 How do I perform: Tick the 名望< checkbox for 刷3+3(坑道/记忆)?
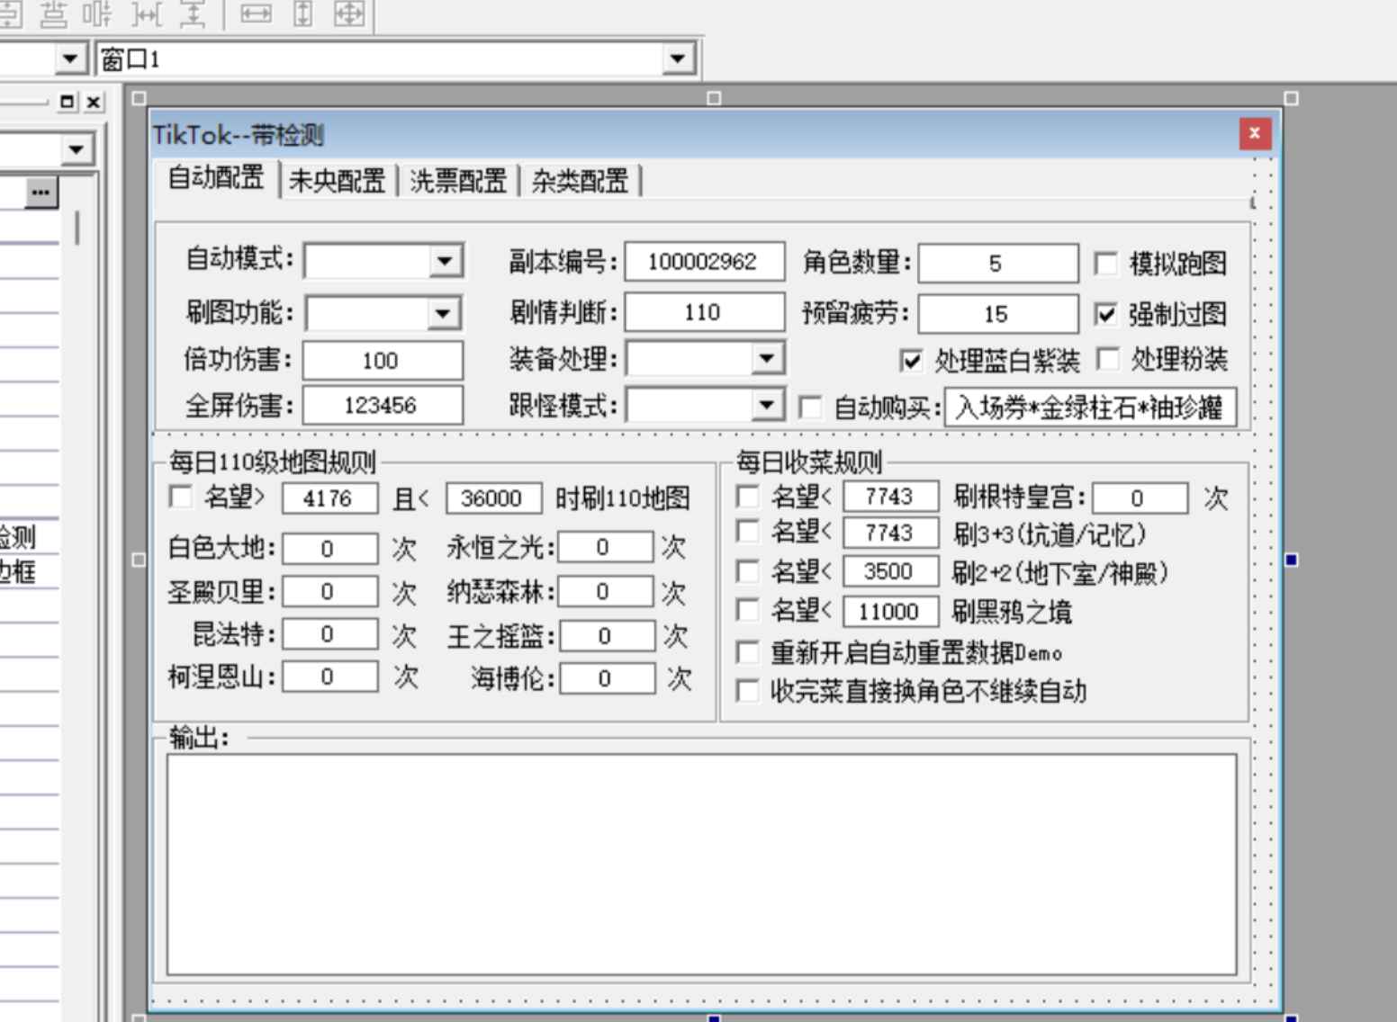point(747,531)
